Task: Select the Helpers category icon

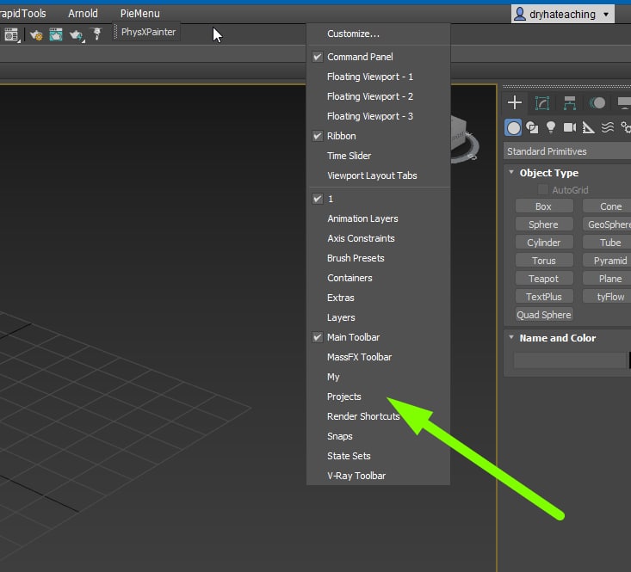Action: point(589,128)
